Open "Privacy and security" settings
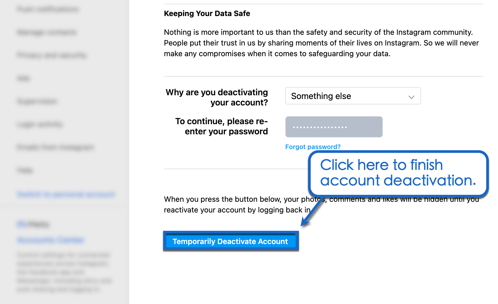The image size is (498, 304). tap(52, 55)
